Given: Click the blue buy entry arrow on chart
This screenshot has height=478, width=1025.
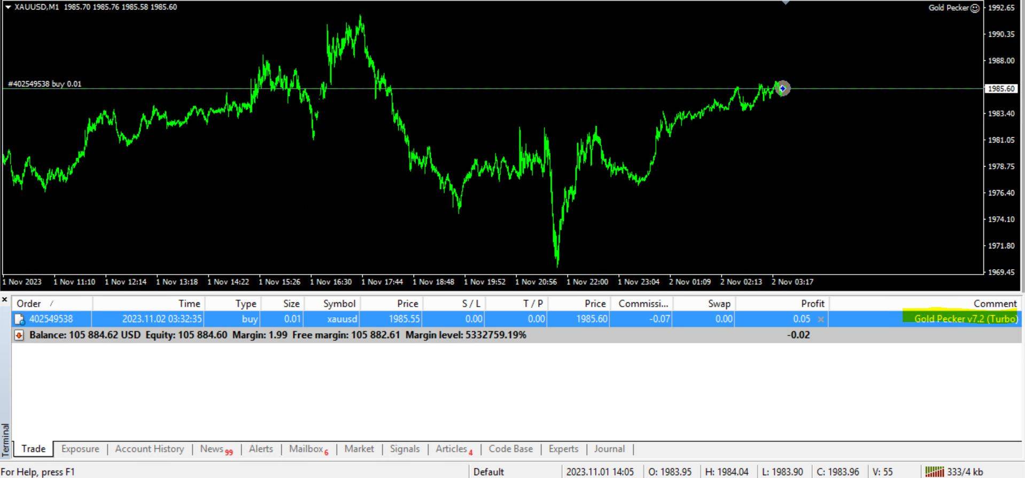Looking at the screenshot, I should (782, 89).
